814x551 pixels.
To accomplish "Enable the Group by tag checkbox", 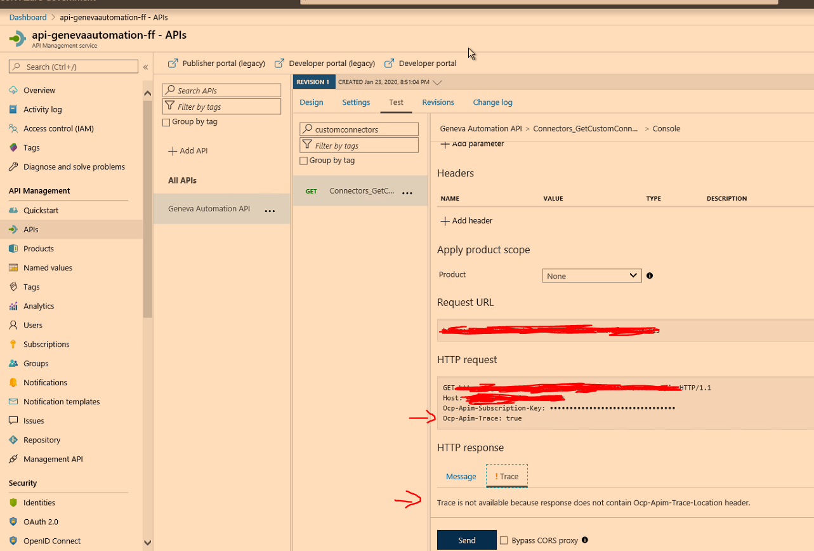I will [165, 122].
